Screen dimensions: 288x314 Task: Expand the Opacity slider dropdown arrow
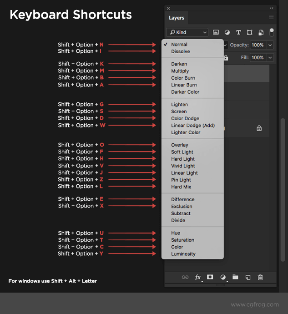click(x=270, y=45)
